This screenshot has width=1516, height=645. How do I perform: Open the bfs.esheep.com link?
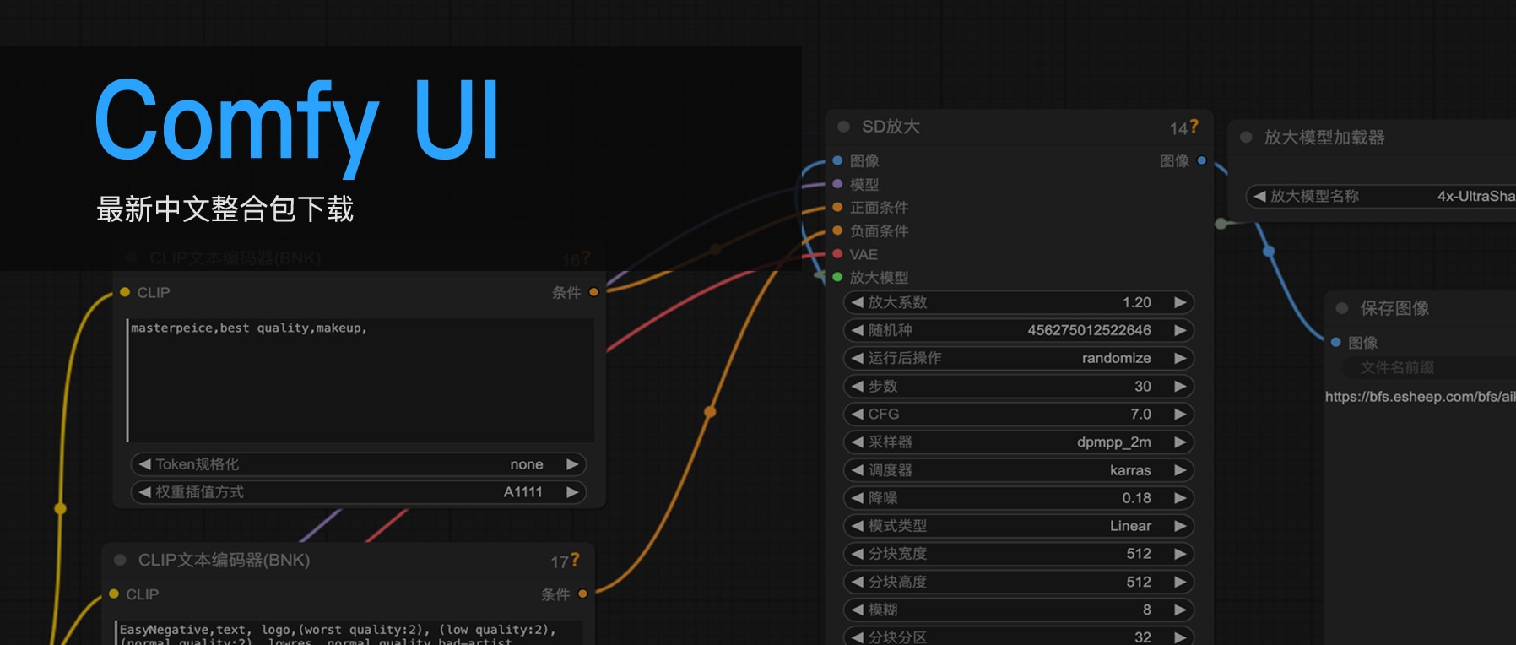(x=1420, y=397)
